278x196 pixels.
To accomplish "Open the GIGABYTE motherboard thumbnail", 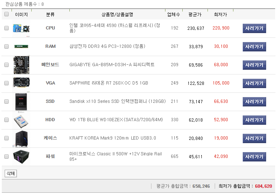I will [x=21, y=65].
